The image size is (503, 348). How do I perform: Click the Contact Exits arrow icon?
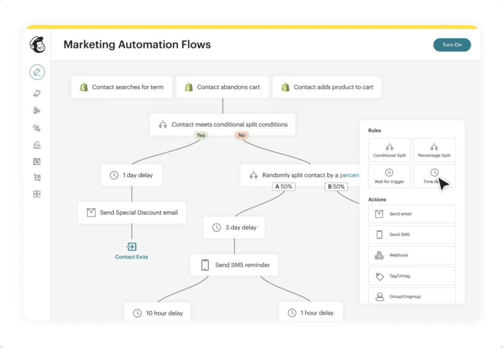pyautogui.click(x=132, y=246)
